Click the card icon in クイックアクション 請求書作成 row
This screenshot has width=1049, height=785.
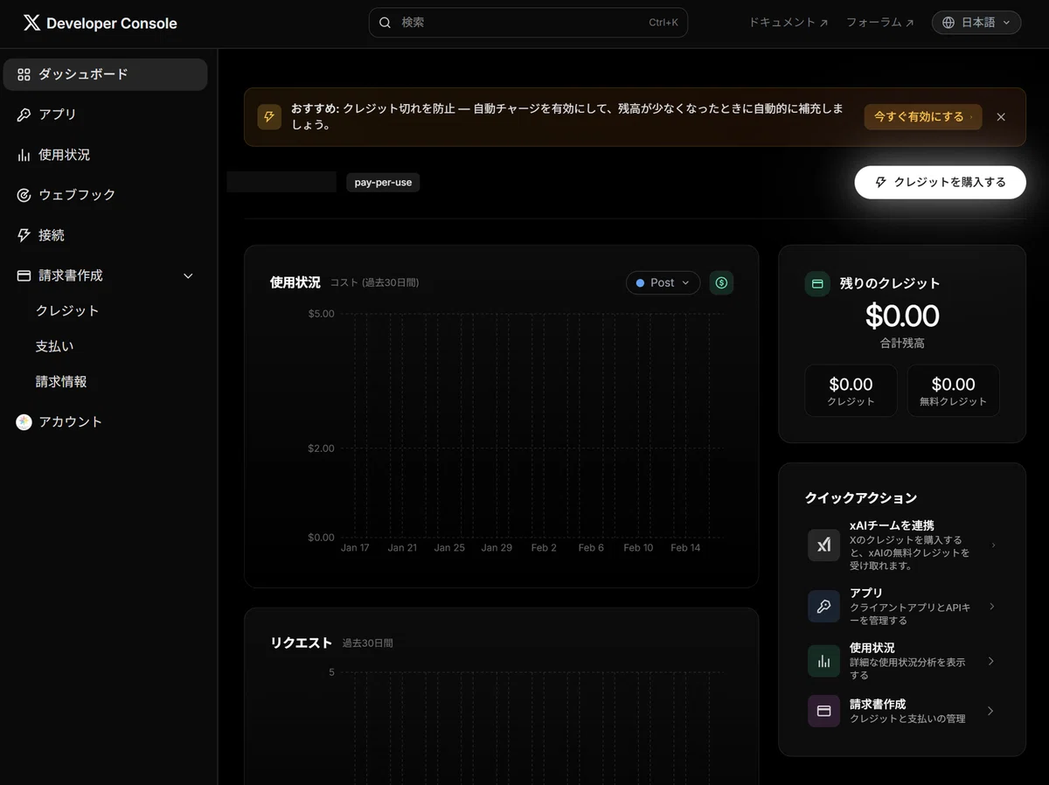pos(823,712)
